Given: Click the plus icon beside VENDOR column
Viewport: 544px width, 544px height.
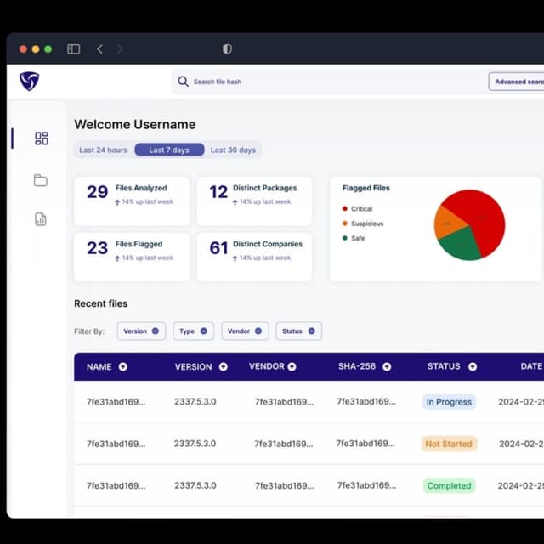Looking at the screenshot, I should click(x=292, y=366).
